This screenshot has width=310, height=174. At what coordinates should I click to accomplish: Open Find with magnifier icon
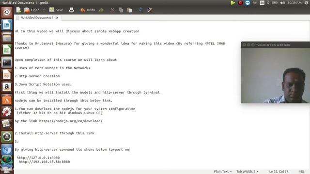[140, 10]
